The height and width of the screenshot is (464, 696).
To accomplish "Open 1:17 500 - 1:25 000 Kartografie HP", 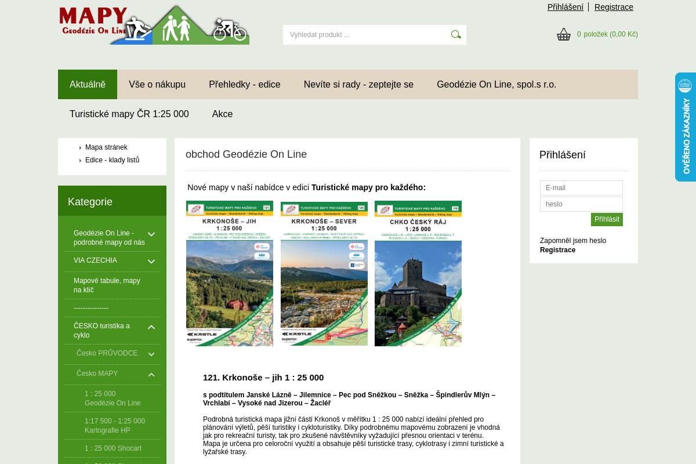I will pyautogui.click(x=115, y=426).
